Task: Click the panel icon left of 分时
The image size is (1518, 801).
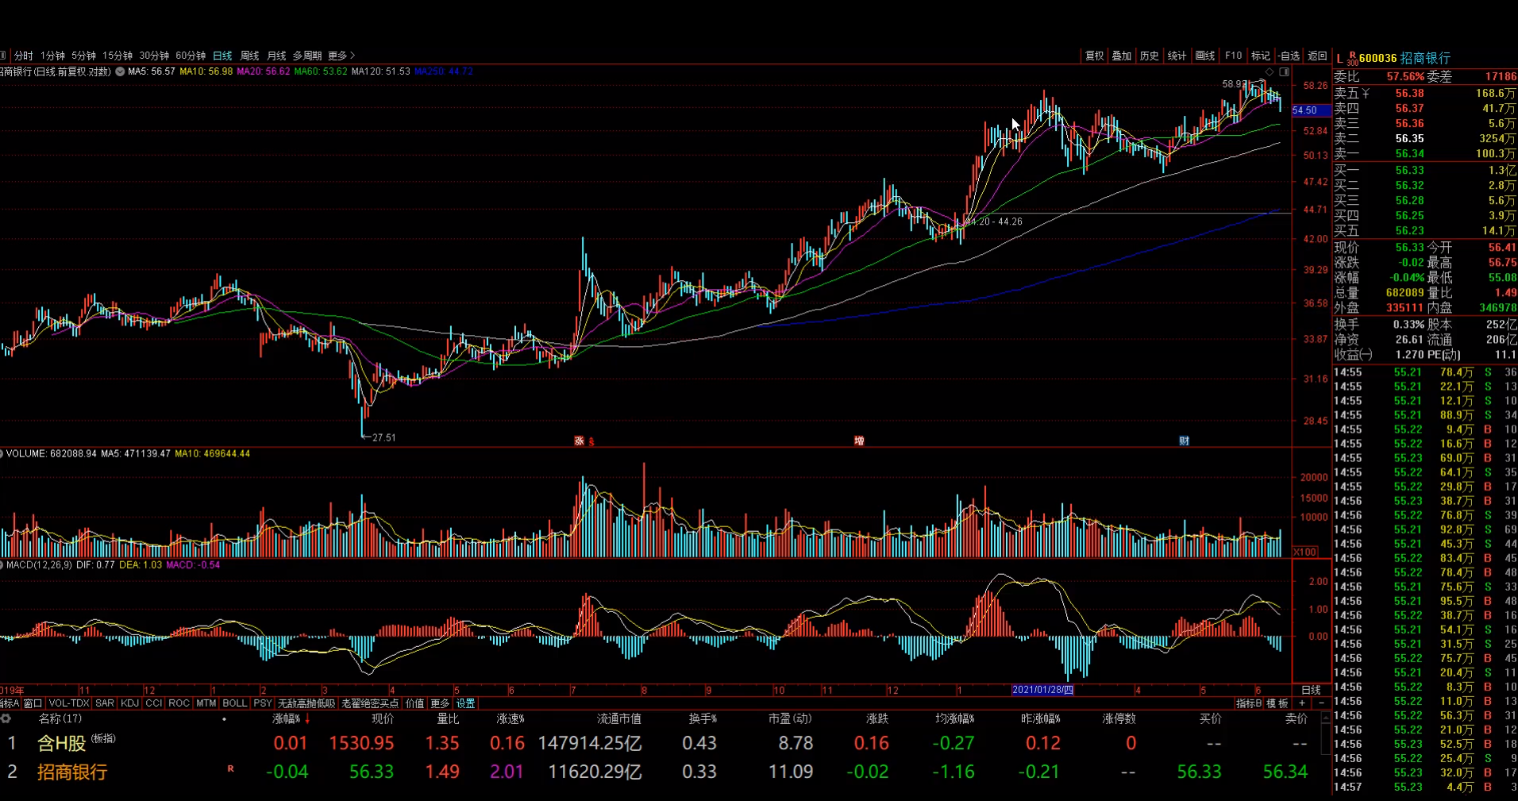Action: point(3,56)
